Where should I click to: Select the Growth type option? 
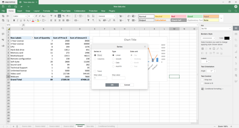pos(113,59)
